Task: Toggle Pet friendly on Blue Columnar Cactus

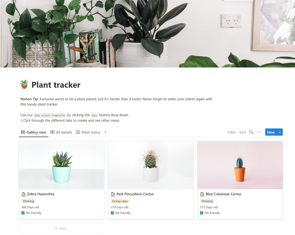Action: (x=202, y=213)
